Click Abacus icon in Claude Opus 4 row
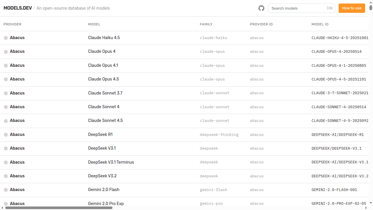The height and width of the screenshot is (210, 373). (6, 52)
